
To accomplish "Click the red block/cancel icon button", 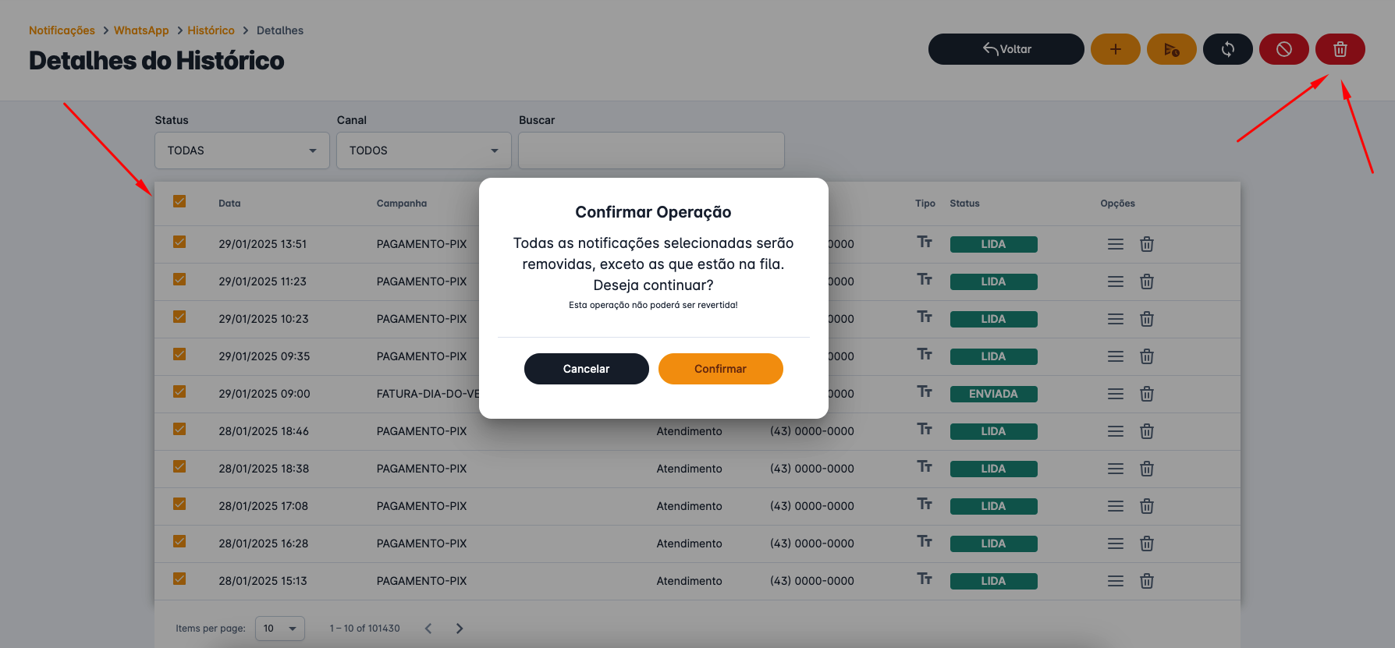I will [x=1283, y=49].
